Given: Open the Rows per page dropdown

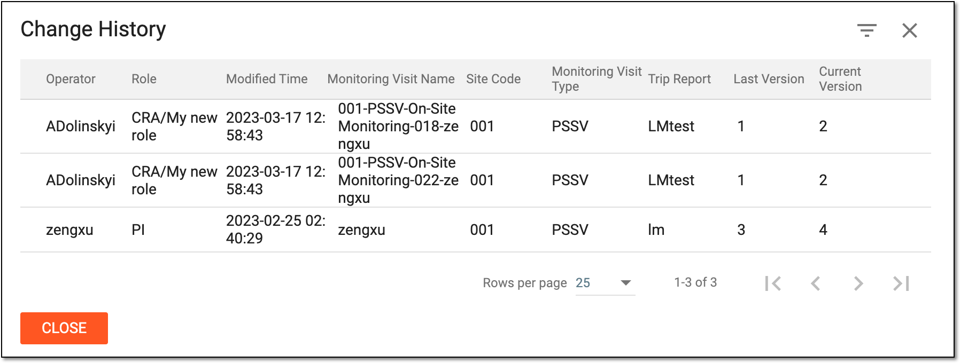Looking at the screenshot, I should (x=605, y=283).
